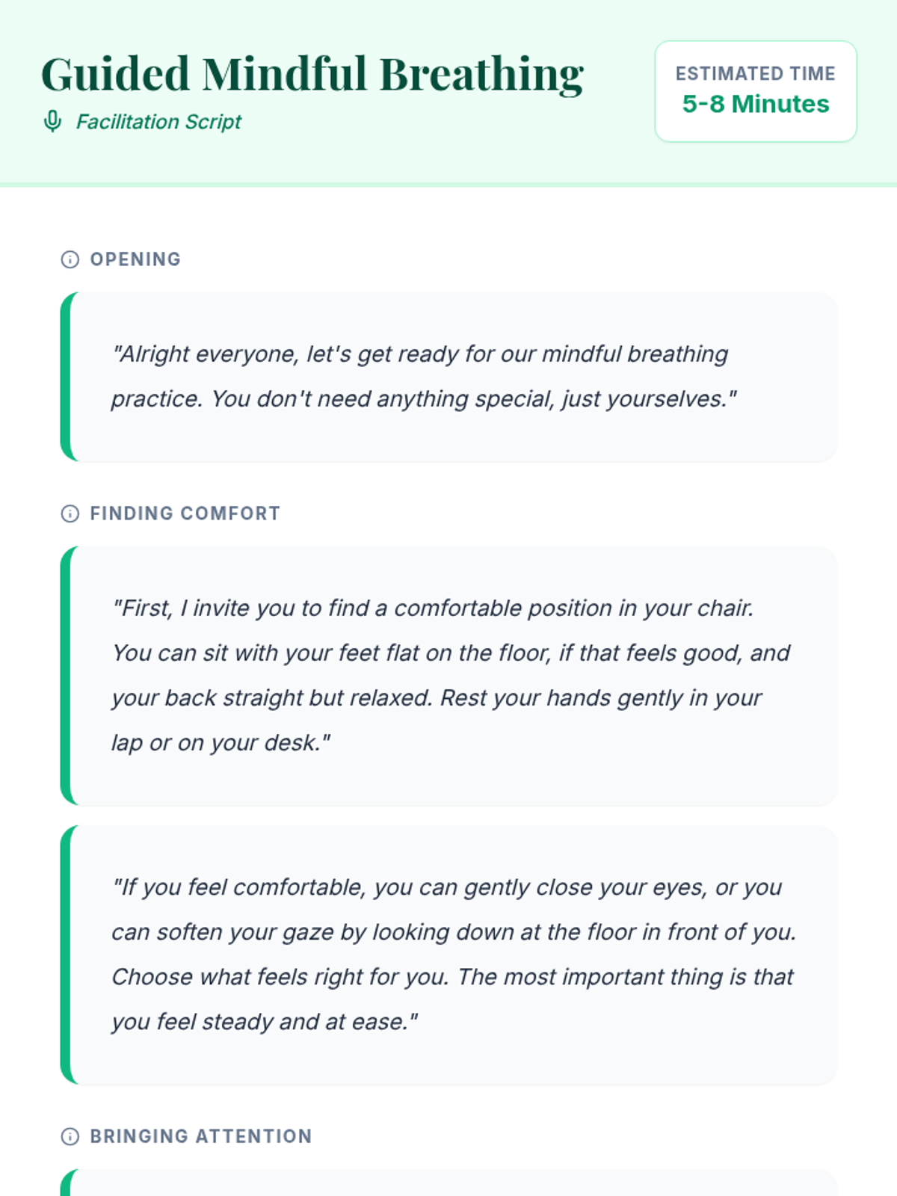This screenshot has height=1196, width=897.
Task: Click the 'Alright everyone' script card
Action: [x=449, y=377]
